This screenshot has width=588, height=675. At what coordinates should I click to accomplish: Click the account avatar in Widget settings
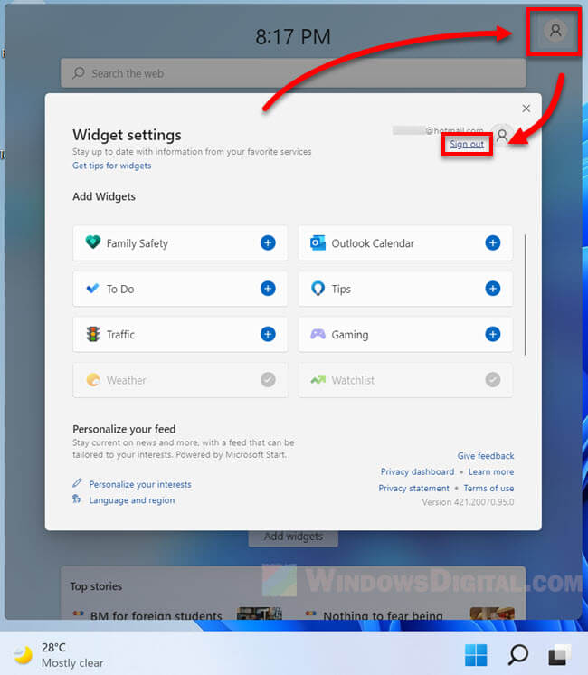pyautogui.click(x=502, y=136)
